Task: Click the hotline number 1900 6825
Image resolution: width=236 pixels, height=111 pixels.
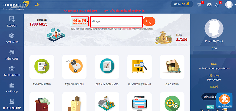Action: (x=38, y=24)
